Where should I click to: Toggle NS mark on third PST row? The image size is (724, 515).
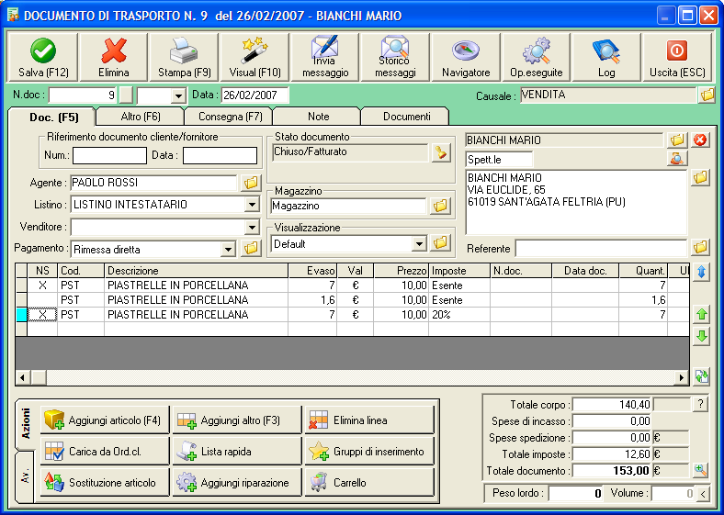point(42,315)
